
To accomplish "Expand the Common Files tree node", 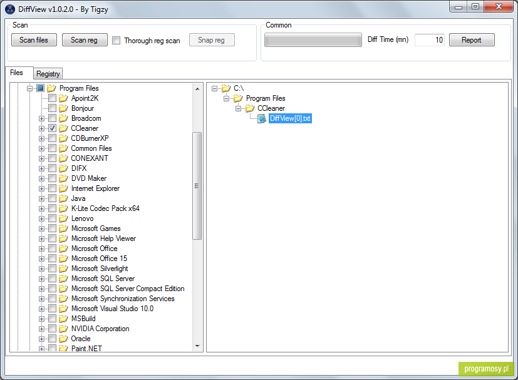I will [41, 148].
